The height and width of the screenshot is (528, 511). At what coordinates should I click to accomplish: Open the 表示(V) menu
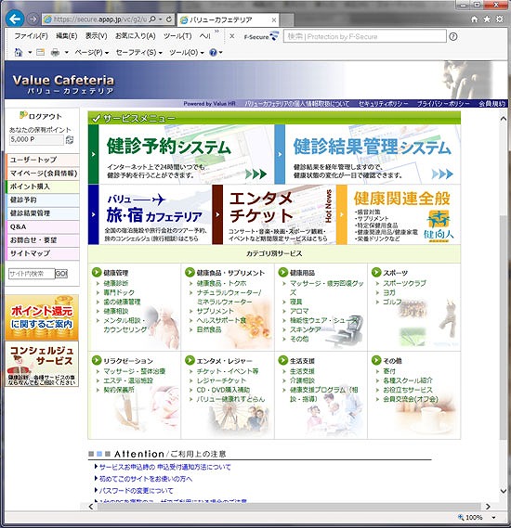click(96, 35)
